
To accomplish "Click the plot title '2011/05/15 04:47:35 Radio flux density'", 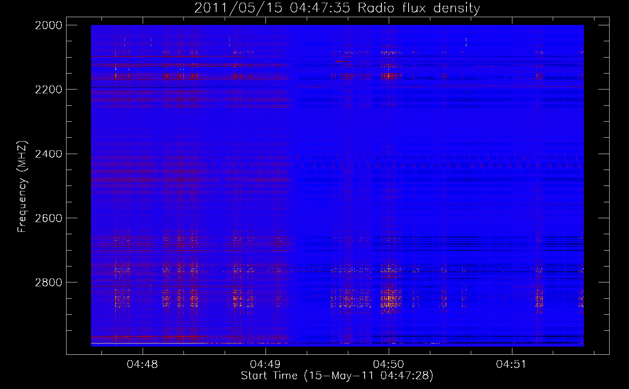I will point(337,8).
